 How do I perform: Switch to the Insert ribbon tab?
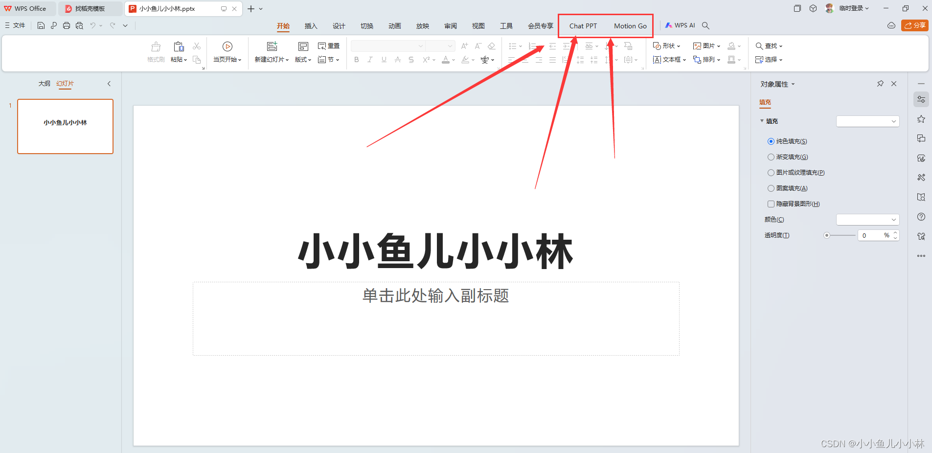coord(311,26)
